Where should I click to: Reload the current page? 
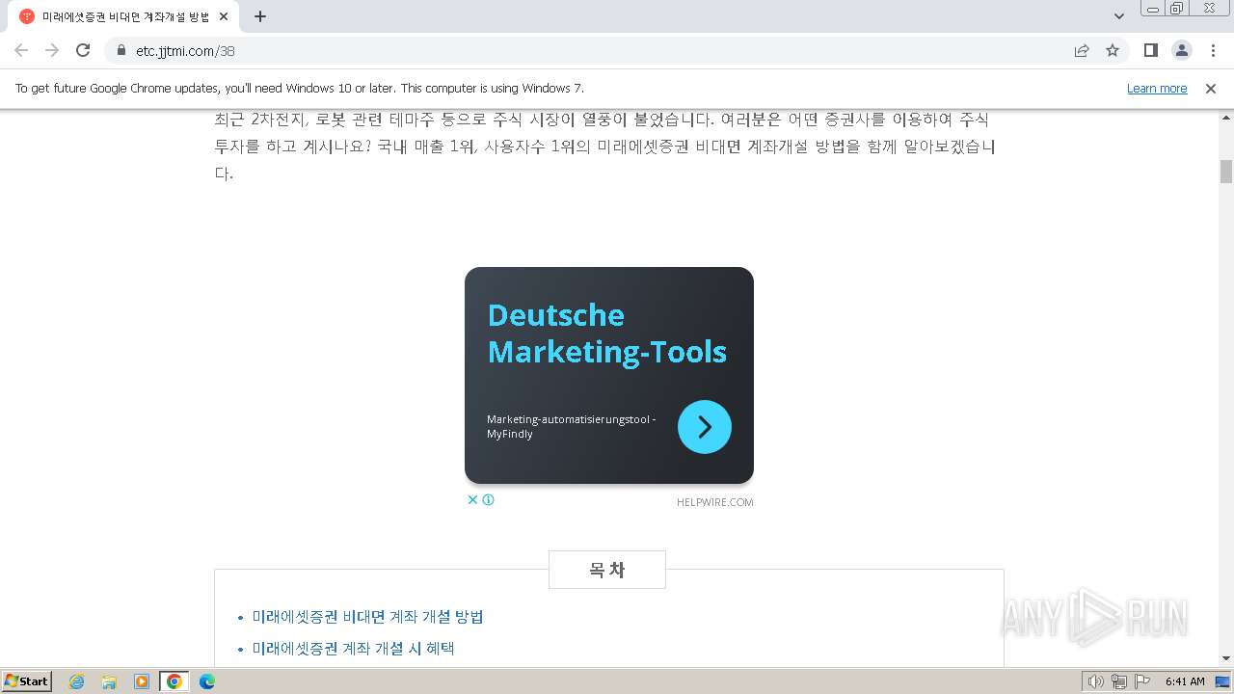(x=83, y=50)
